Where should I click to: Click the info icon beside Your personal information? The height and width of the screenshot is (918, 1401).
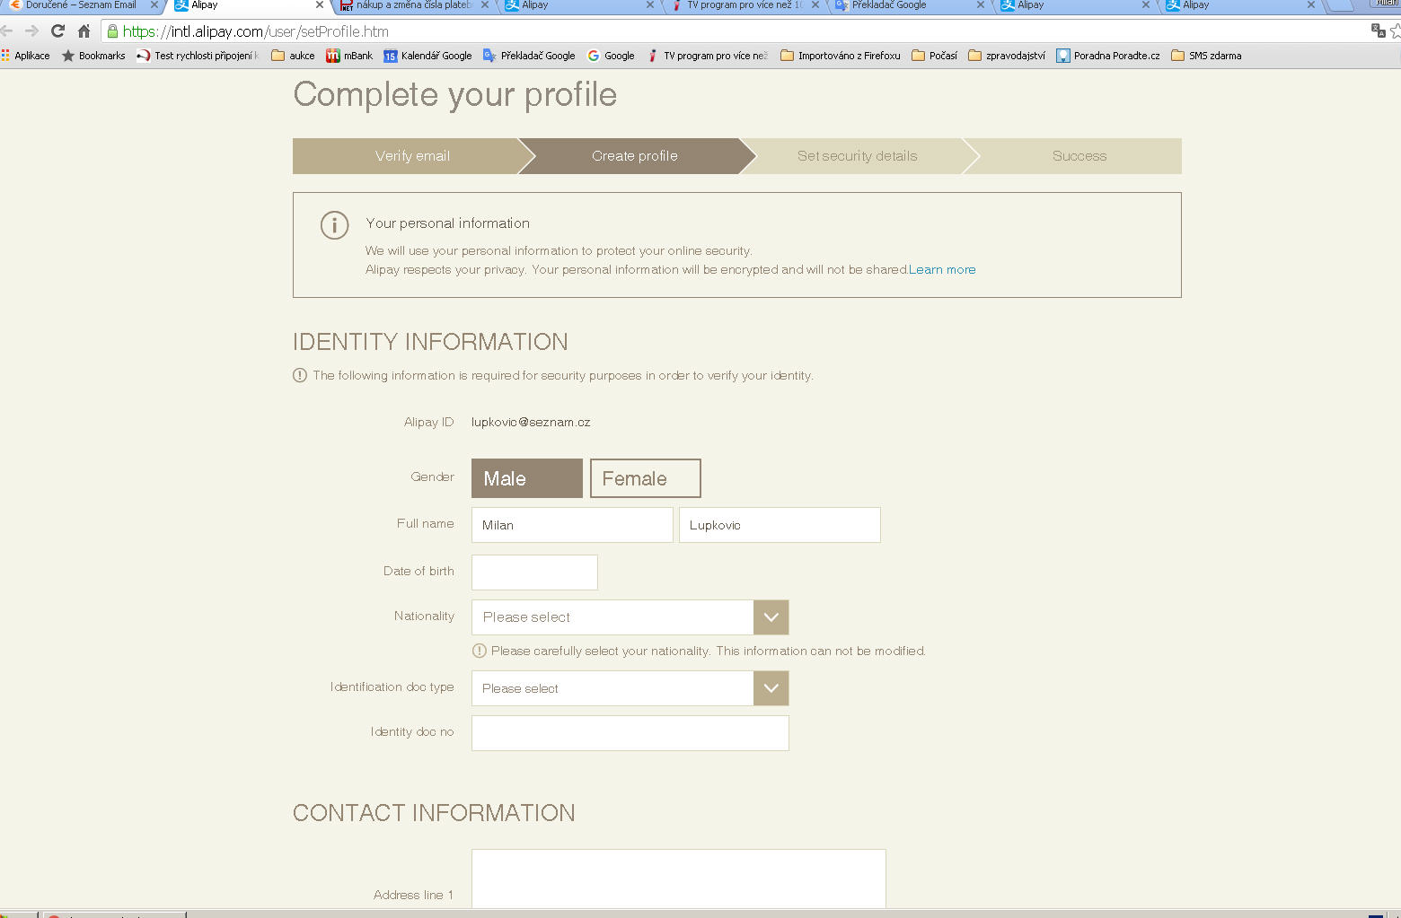pos(334,225)
